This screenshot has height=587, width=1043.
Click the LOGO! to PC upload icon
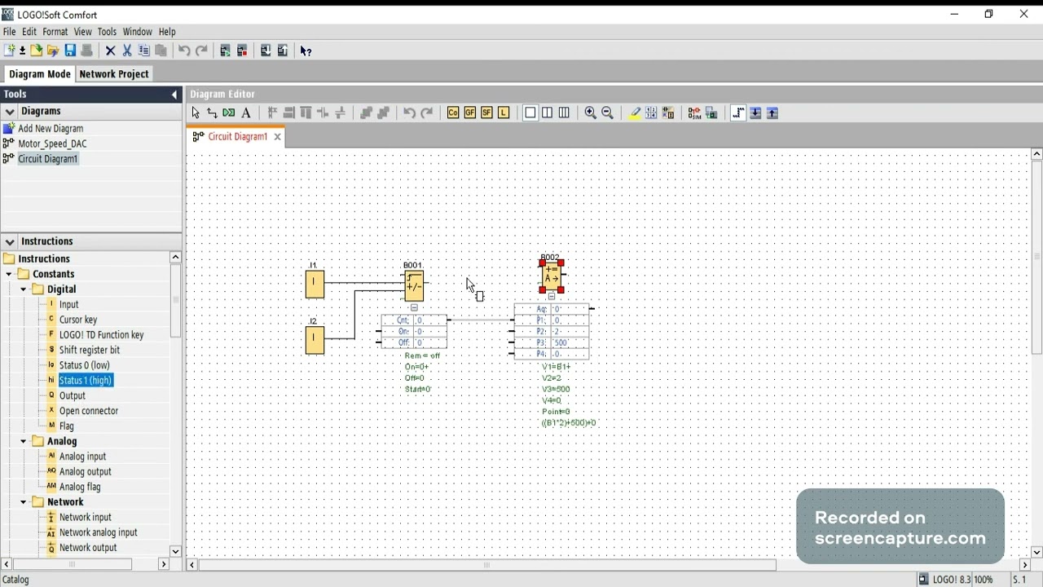pyautogui.click(x=283, y=51)
